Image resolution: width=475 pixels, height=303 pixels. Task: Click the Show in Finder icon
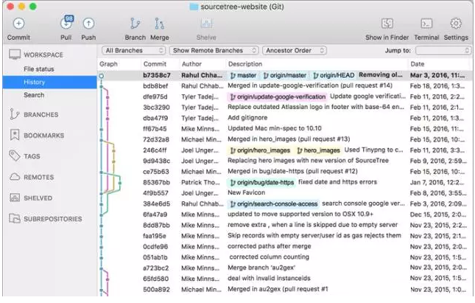point(387,24)
